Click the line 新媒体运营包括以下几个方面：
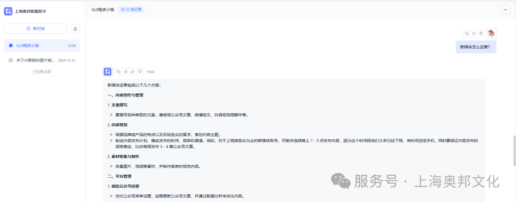The width and height of the screenshot is (516, 202). pyautogui.click(x=134, y=85)
